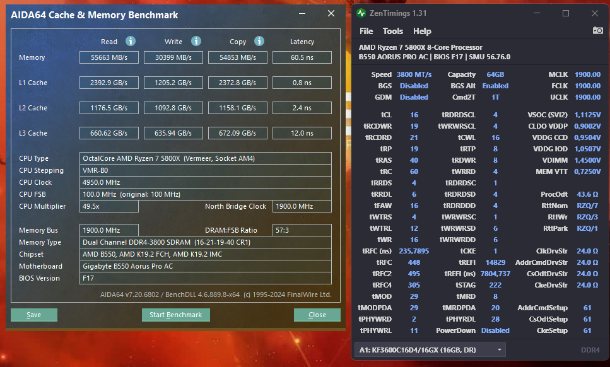Click the ZenTimings screenshot camera icon

click(x=597, y=30)
